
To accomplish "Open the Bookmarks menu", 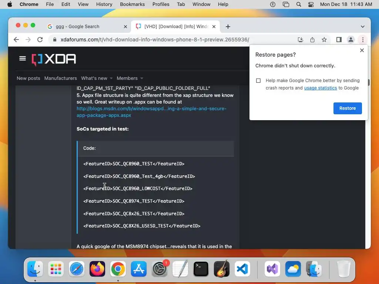I will [x=132, y=4].
